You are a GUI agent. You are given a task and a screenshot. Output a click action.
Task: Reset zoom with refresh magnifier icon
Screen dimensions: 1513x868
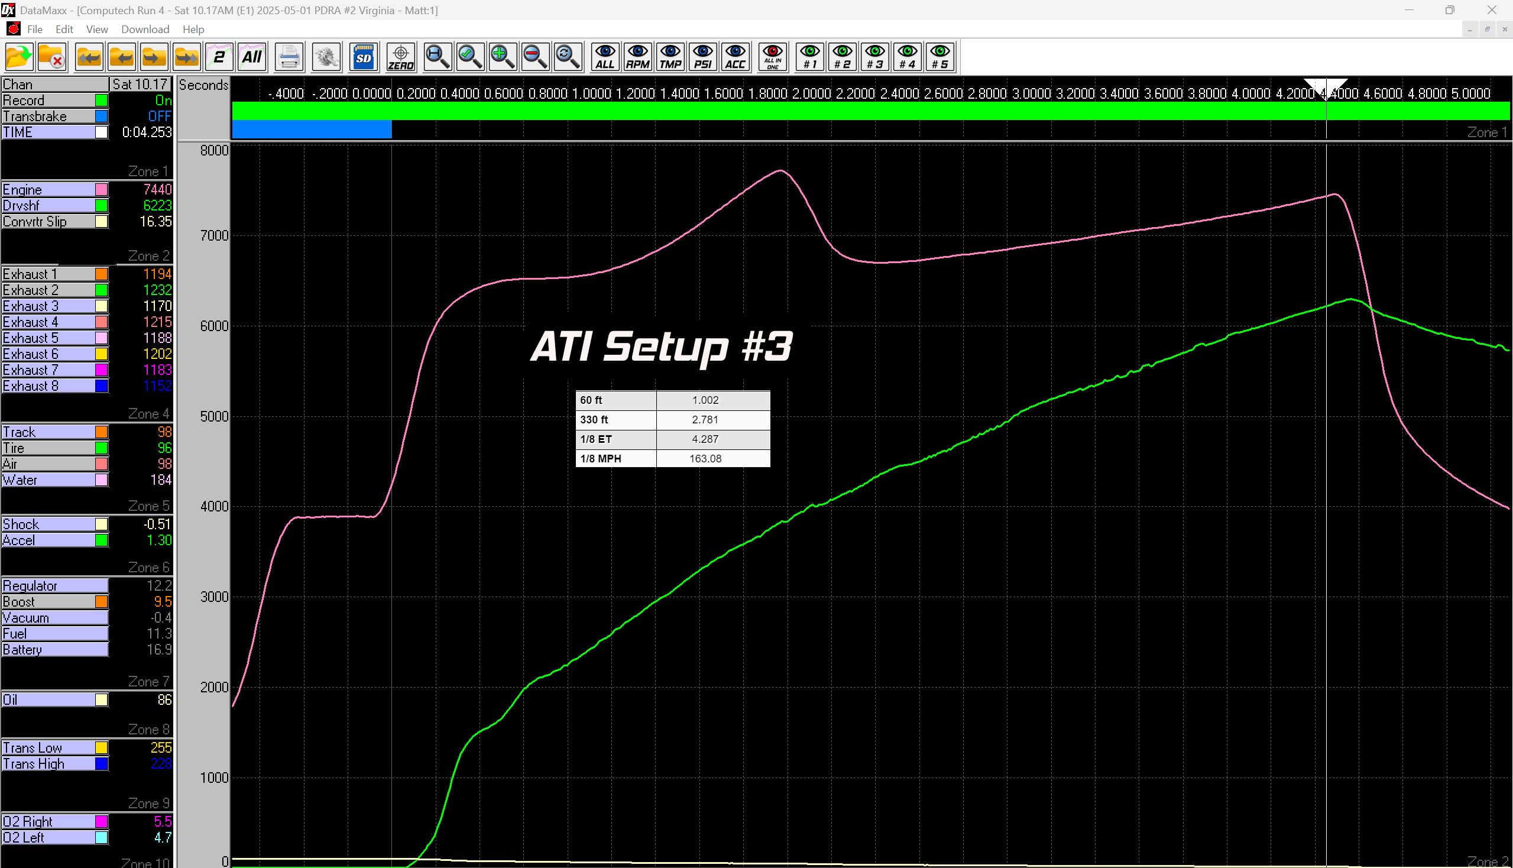568,57
